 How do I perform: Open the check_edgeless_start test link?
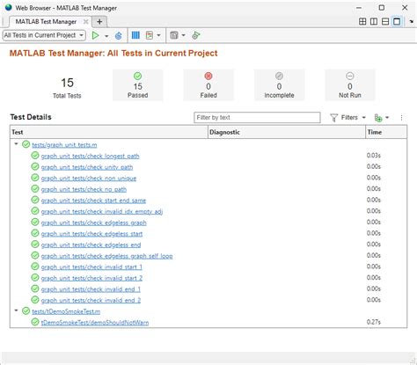click(x=91, y=234)
